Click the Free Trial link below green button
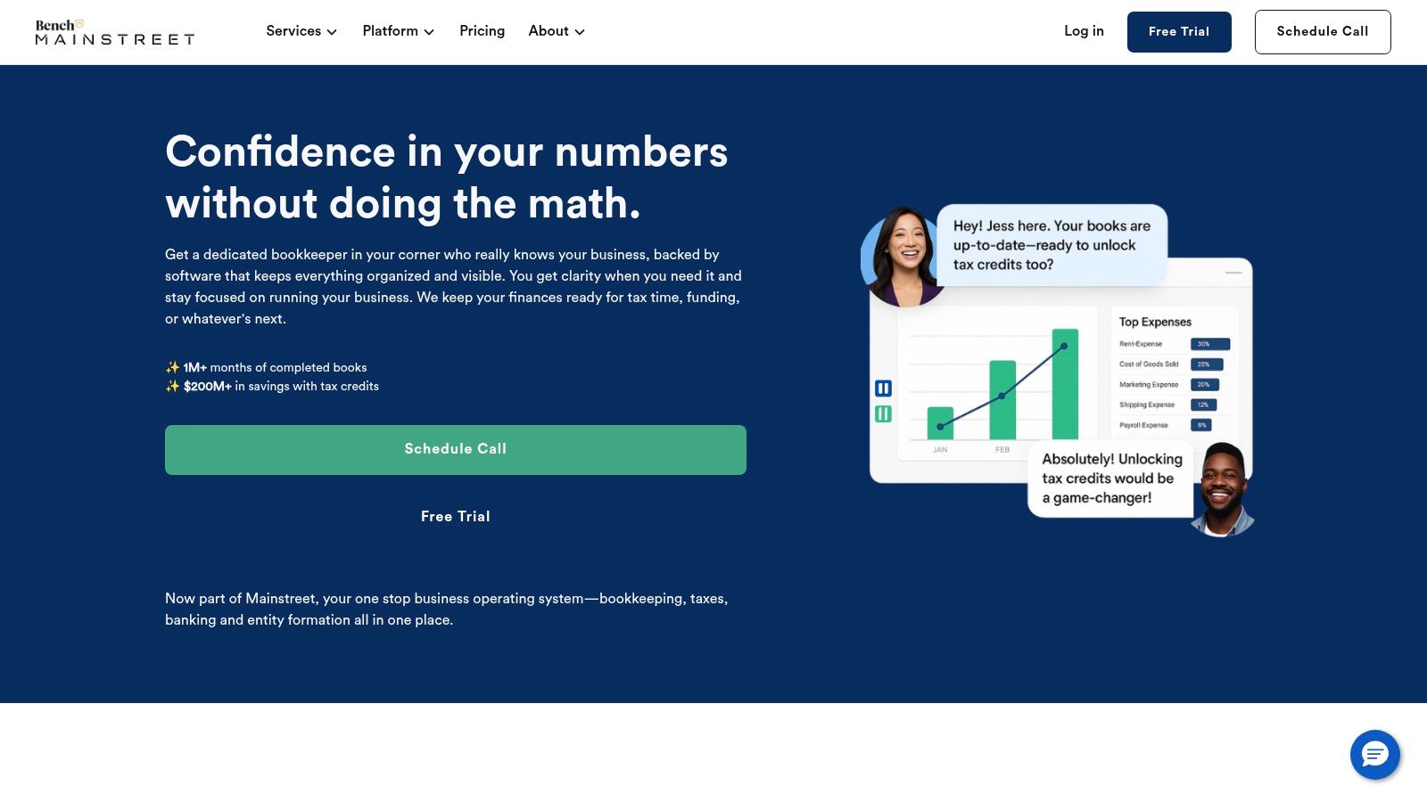Viewport: 1427px width, 802px height. [x=456, y=517]
